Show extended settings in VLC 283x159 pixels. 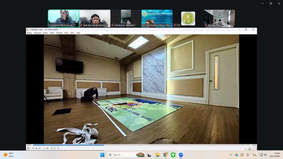tap(46, 148)
